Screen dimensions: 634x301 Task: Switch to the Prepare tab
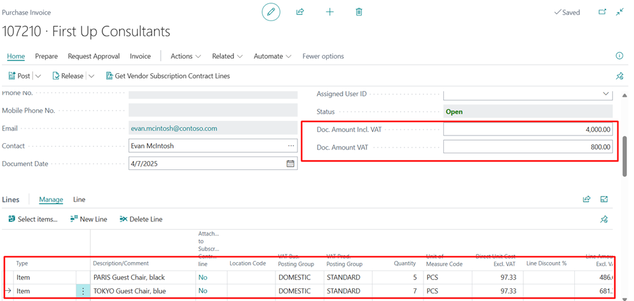tap(46, 56)
